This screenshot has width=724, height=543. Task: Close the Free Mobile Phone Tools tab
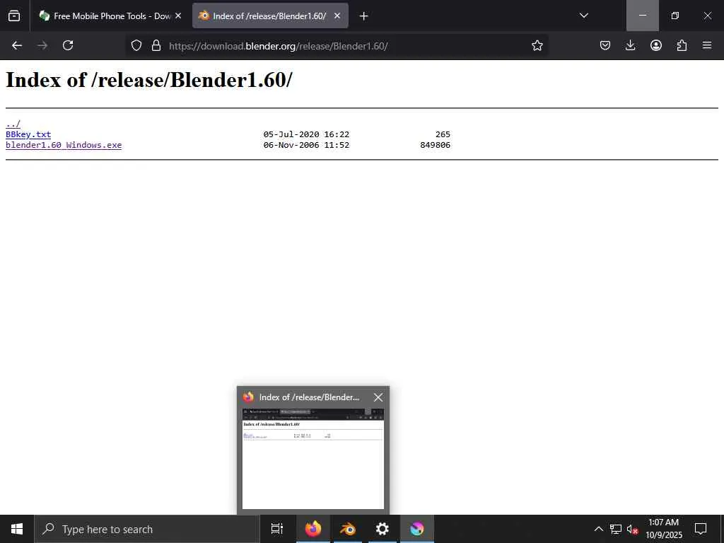[178, 16]
